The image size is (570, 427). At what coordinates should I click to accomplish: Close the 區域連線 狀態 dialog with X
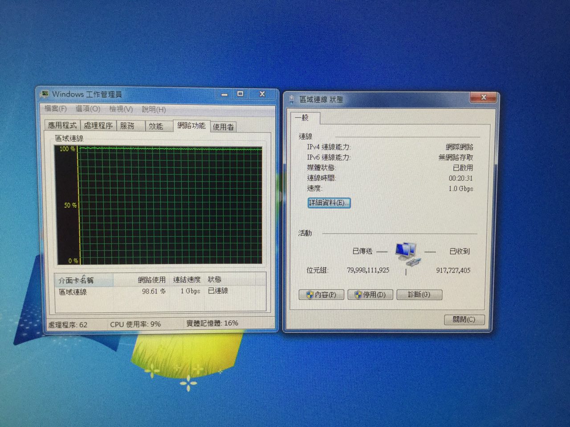(483, 97)
